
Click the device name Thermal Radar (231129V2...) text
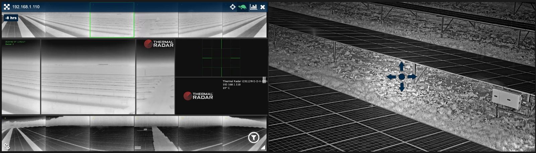(x=245, y=81)
